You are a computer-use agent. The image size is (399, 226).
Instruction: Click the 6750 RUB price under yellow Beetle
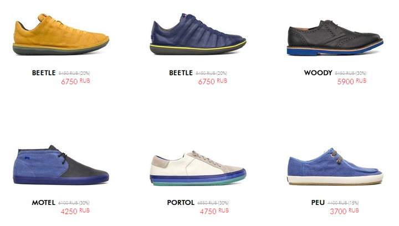(x=75, y=81)
